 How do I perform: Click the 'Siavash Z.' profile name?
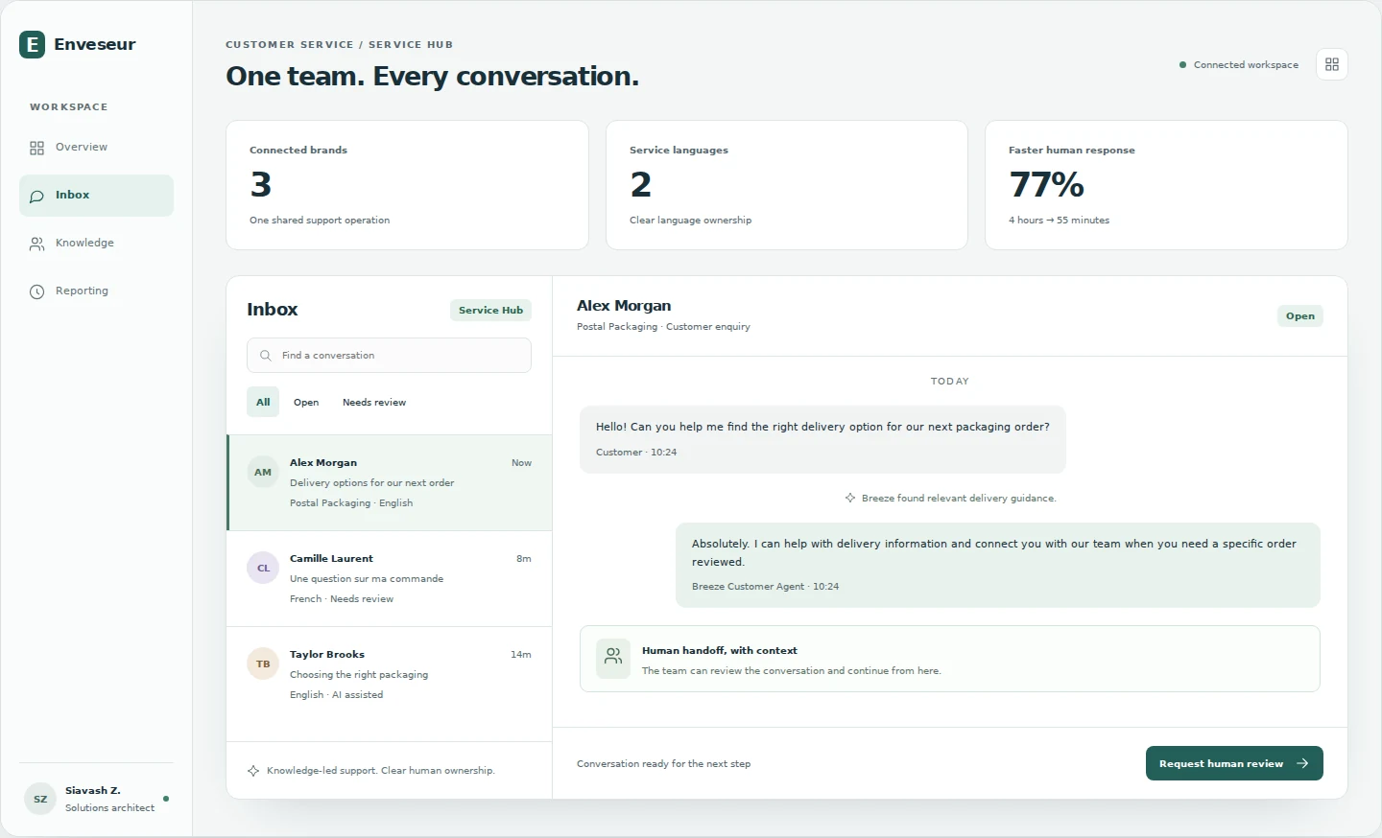pos(93,791)
